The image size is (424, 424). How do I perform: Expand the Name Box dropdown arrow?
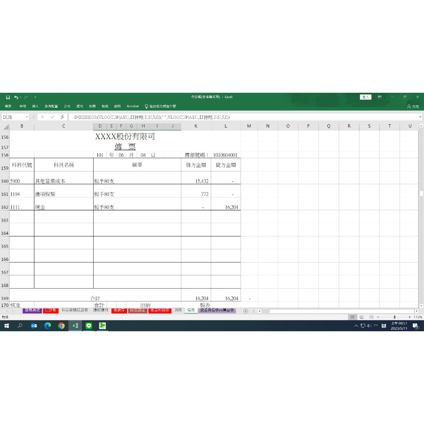(x=27, y=117)
